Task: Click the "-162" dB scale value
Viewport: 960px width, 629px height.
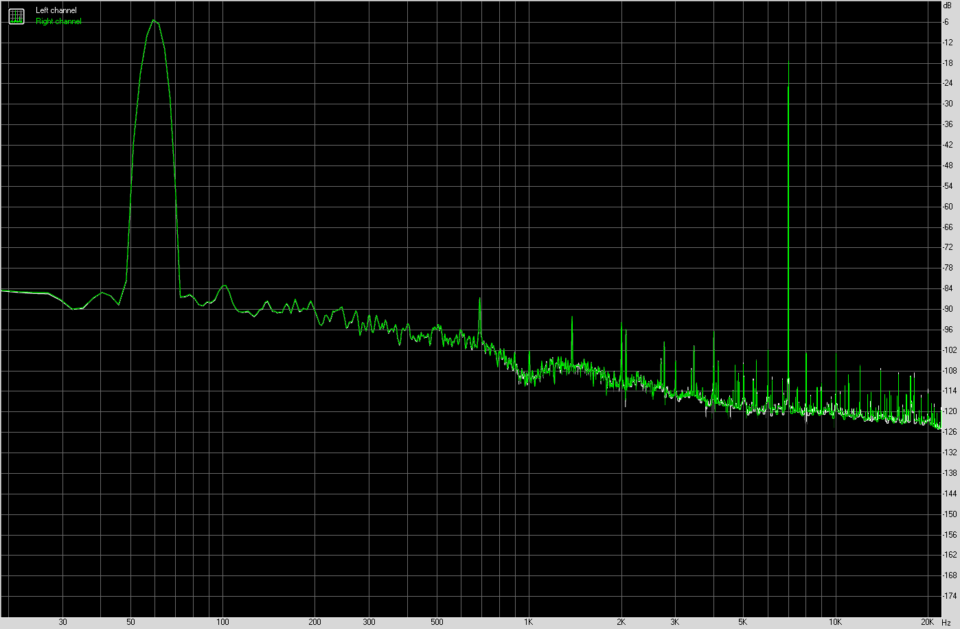Action: 950,555
